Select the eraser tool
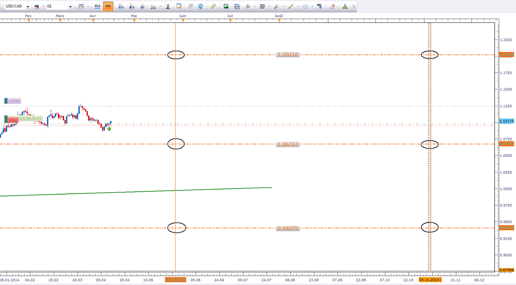Viewport: 516px width, 285px height. click(332, 6)
